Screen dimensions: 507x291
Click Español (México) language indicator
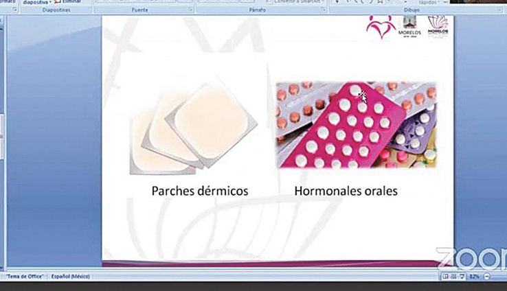[x=72, y=276]
